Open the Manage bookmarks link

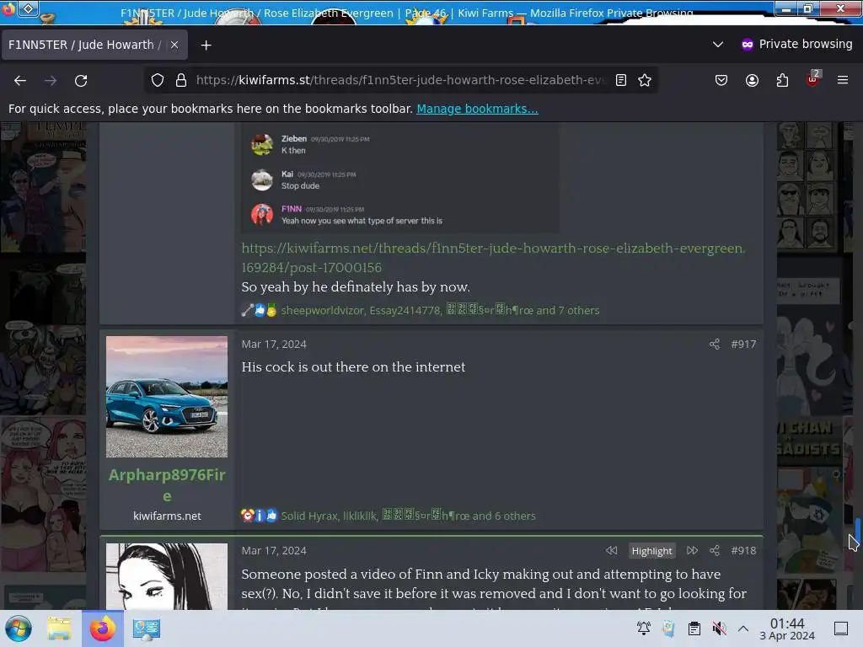[477, 109]
